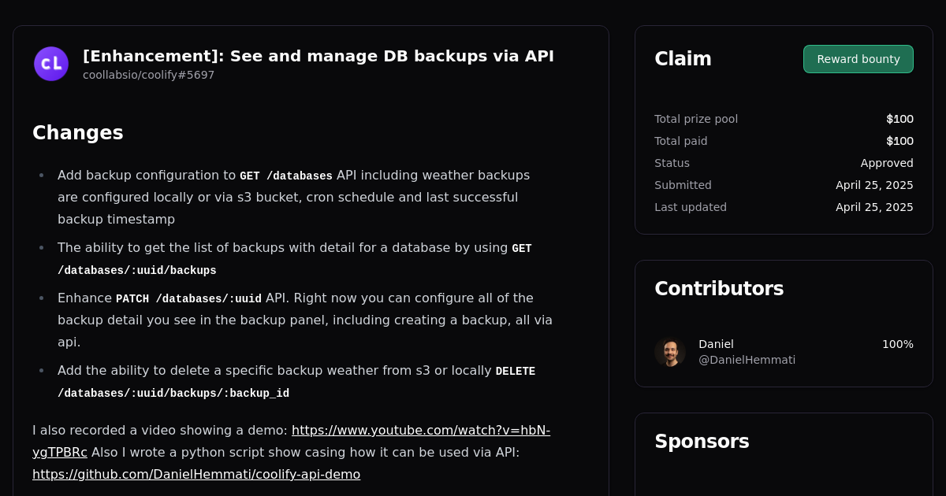
Task: Click the Reward bounty button
Action: coord(858,58)
